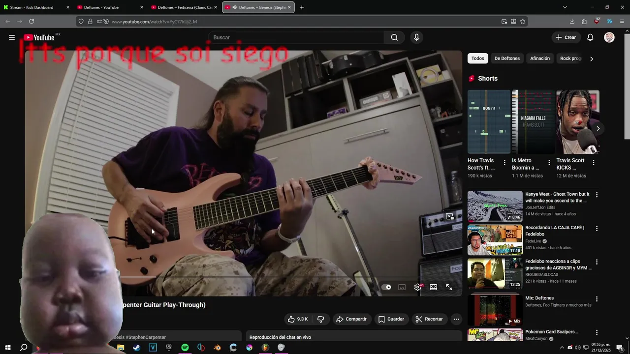
Task: Switch to theater mode view
Action: pos(433,287)
